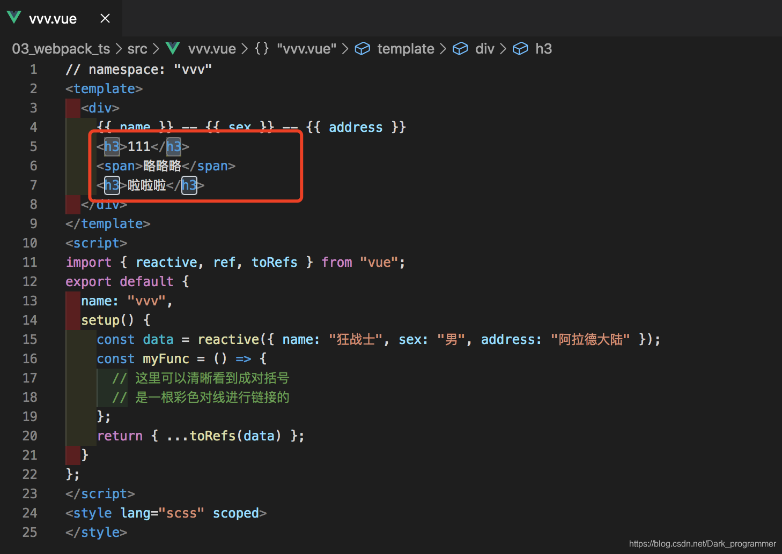Click scoped attribute on line 24

coord(236,513)
